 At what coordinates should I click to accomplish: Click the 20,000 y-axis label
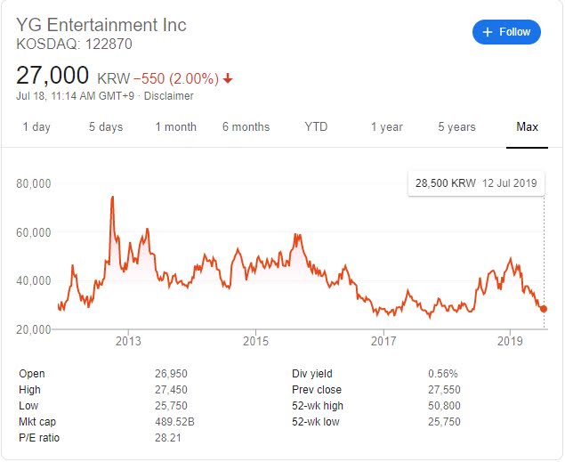[x=34, y=329]
